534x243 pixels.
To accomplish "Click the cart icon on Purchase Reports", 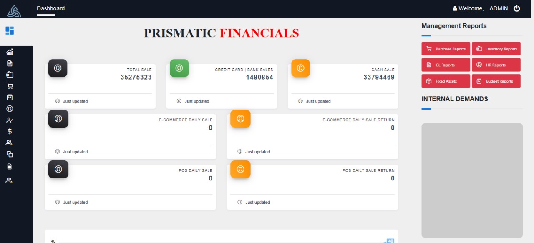I will tap(428, 49).
